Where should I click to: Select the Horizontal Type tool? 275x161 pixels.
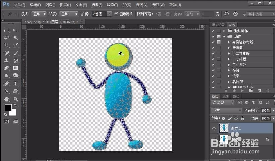point(16,84)
